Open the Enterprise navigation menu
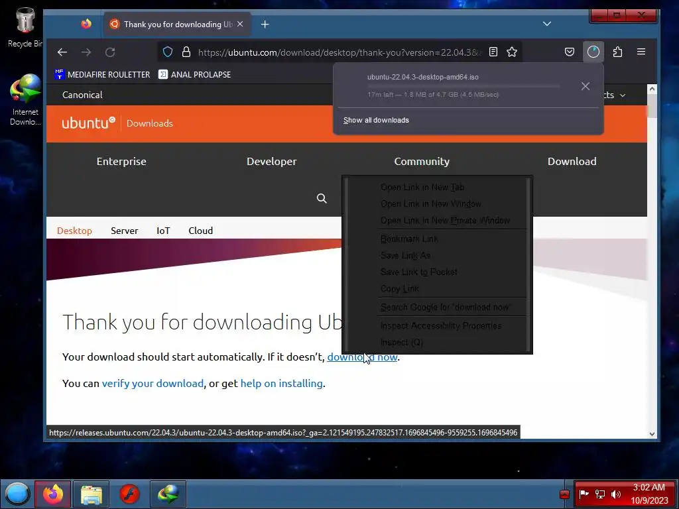The height and width of the screenshot is (509, 679). (121, 162)
